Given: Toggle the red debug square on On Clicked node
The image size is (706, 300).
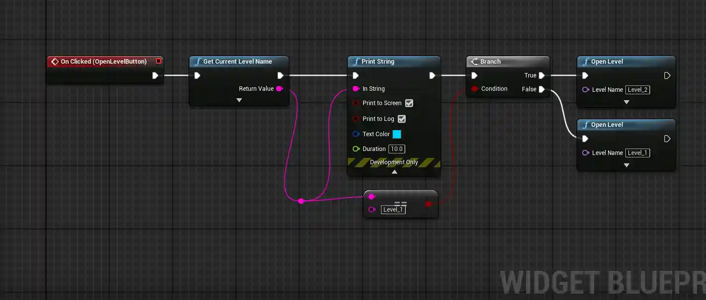Looking at the screenshot, I should click(158, 61).
